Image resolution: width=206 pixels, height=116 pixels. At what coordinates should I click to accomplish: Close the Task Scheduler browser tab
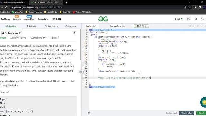point(61,2)
